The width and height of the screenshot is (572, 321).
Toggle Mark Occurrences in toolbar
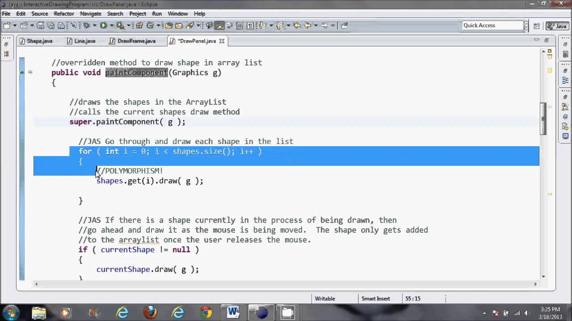click(x=219, y=26)
